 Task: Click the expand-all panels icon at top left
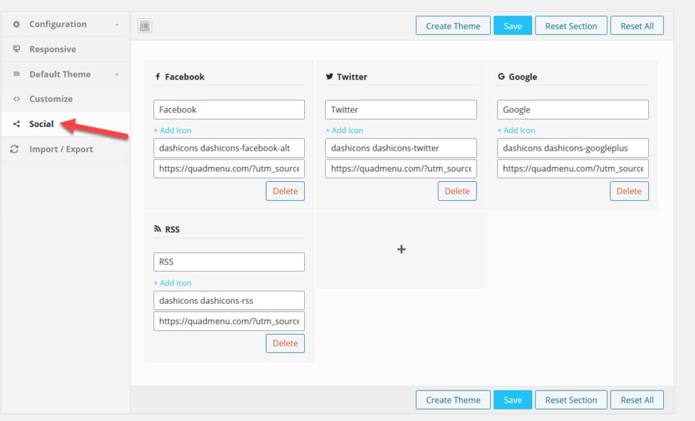click(x=145, y=26)
